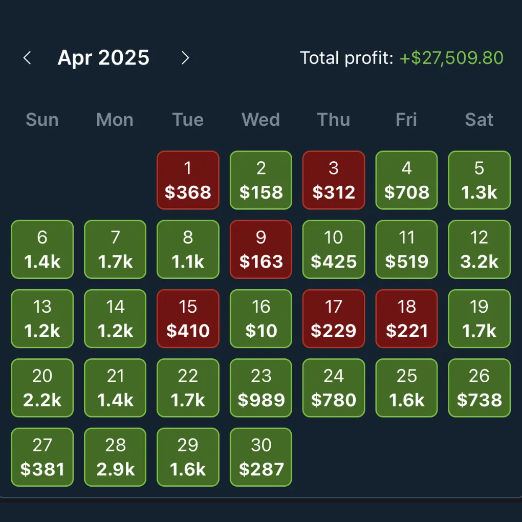
Task: Open April 3 red cell showing $312
Action: tap(334, 180)
